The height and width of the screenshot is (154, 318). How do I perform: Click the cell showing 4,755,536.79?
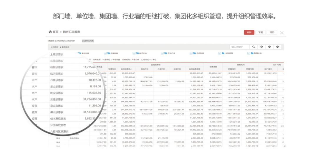tap(251, 97)
